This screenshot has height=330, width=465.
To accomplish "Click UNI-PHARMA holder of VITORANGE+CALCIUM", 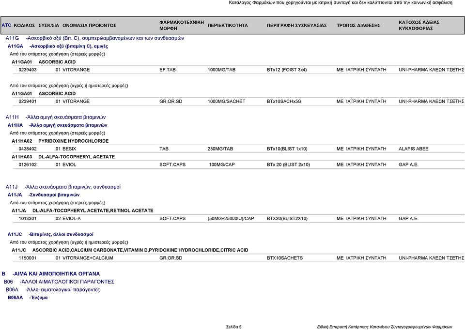I will click(x=431, y=258).
